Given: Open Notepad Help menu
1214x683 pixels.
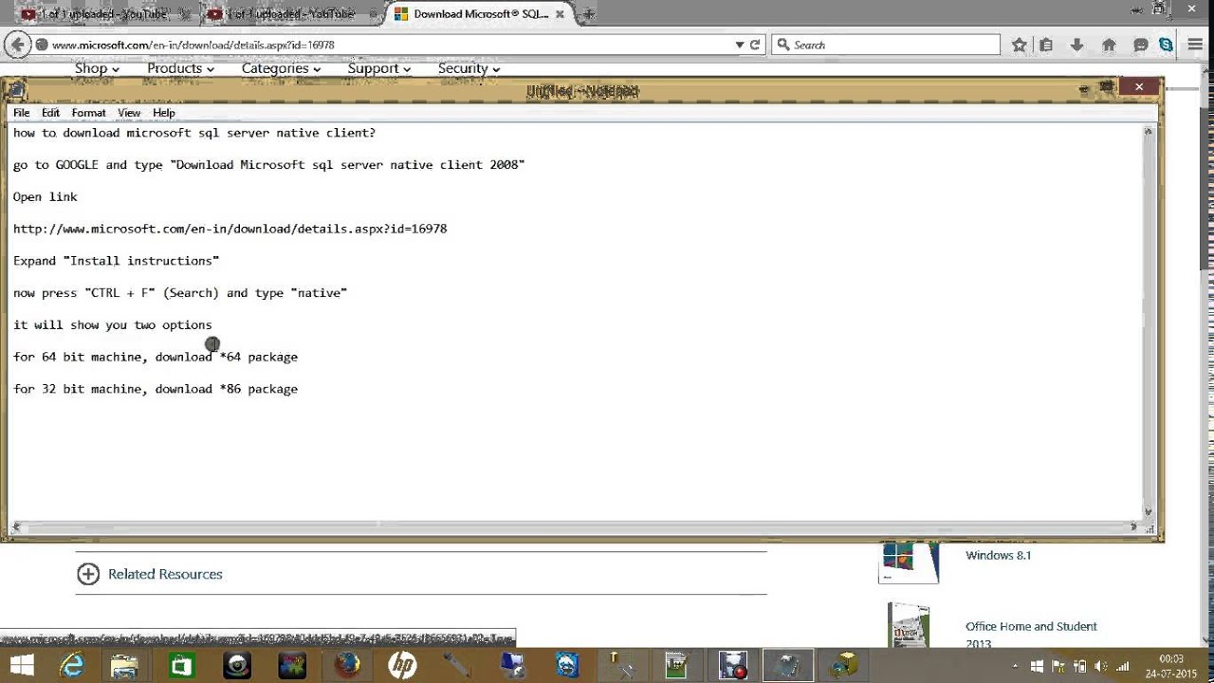Looking at the screenshot, I should (x=164, y=113).
